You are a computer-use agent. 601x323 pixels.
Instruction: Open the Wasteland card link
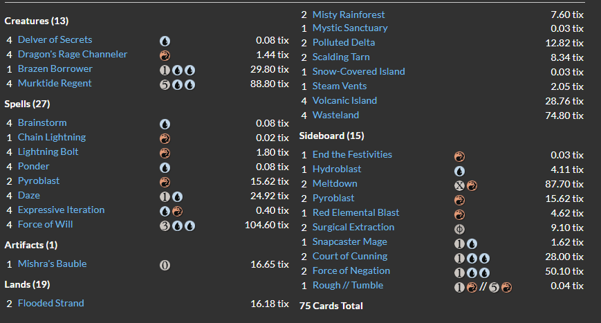[x=335, y=116]
